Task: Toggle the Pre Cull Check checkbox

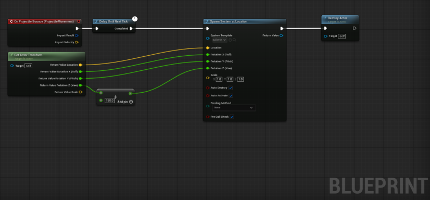Action: [x=232, y=117]
